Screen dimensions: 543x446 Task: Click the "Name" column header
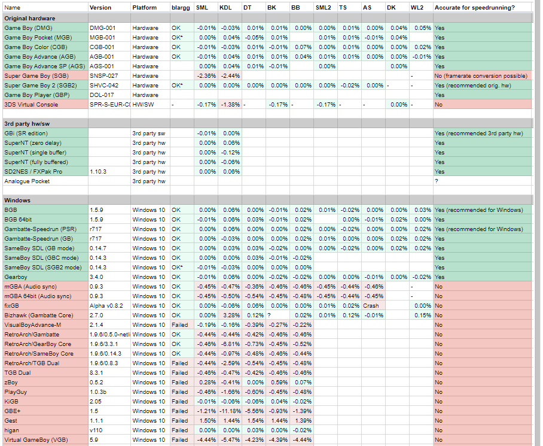tap(45, 7)
